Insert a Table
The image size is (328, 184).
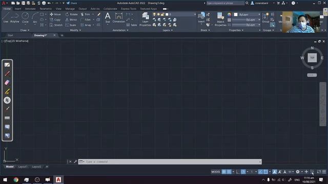(x=132, y=25)
